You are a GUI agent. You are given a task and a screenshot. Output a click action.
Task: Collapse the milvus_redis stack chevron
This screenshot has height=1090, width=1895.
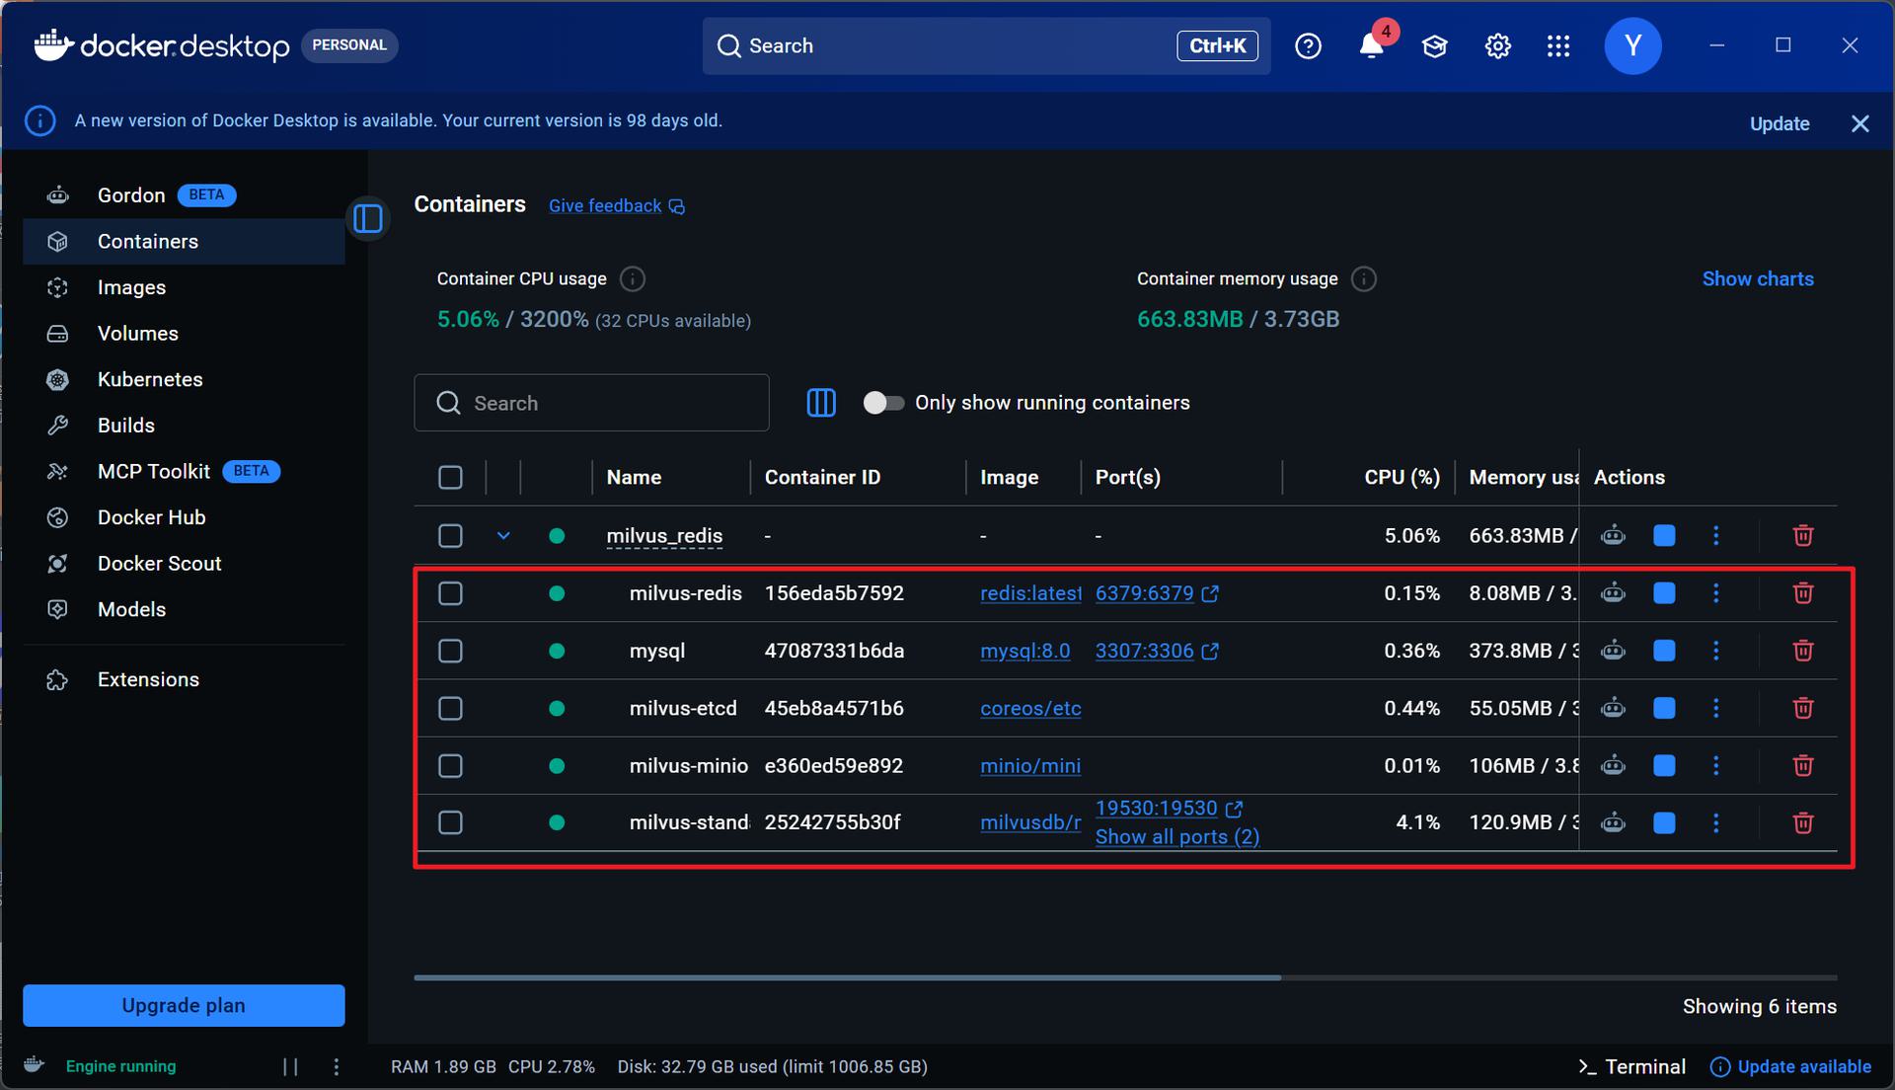point(503,535)
